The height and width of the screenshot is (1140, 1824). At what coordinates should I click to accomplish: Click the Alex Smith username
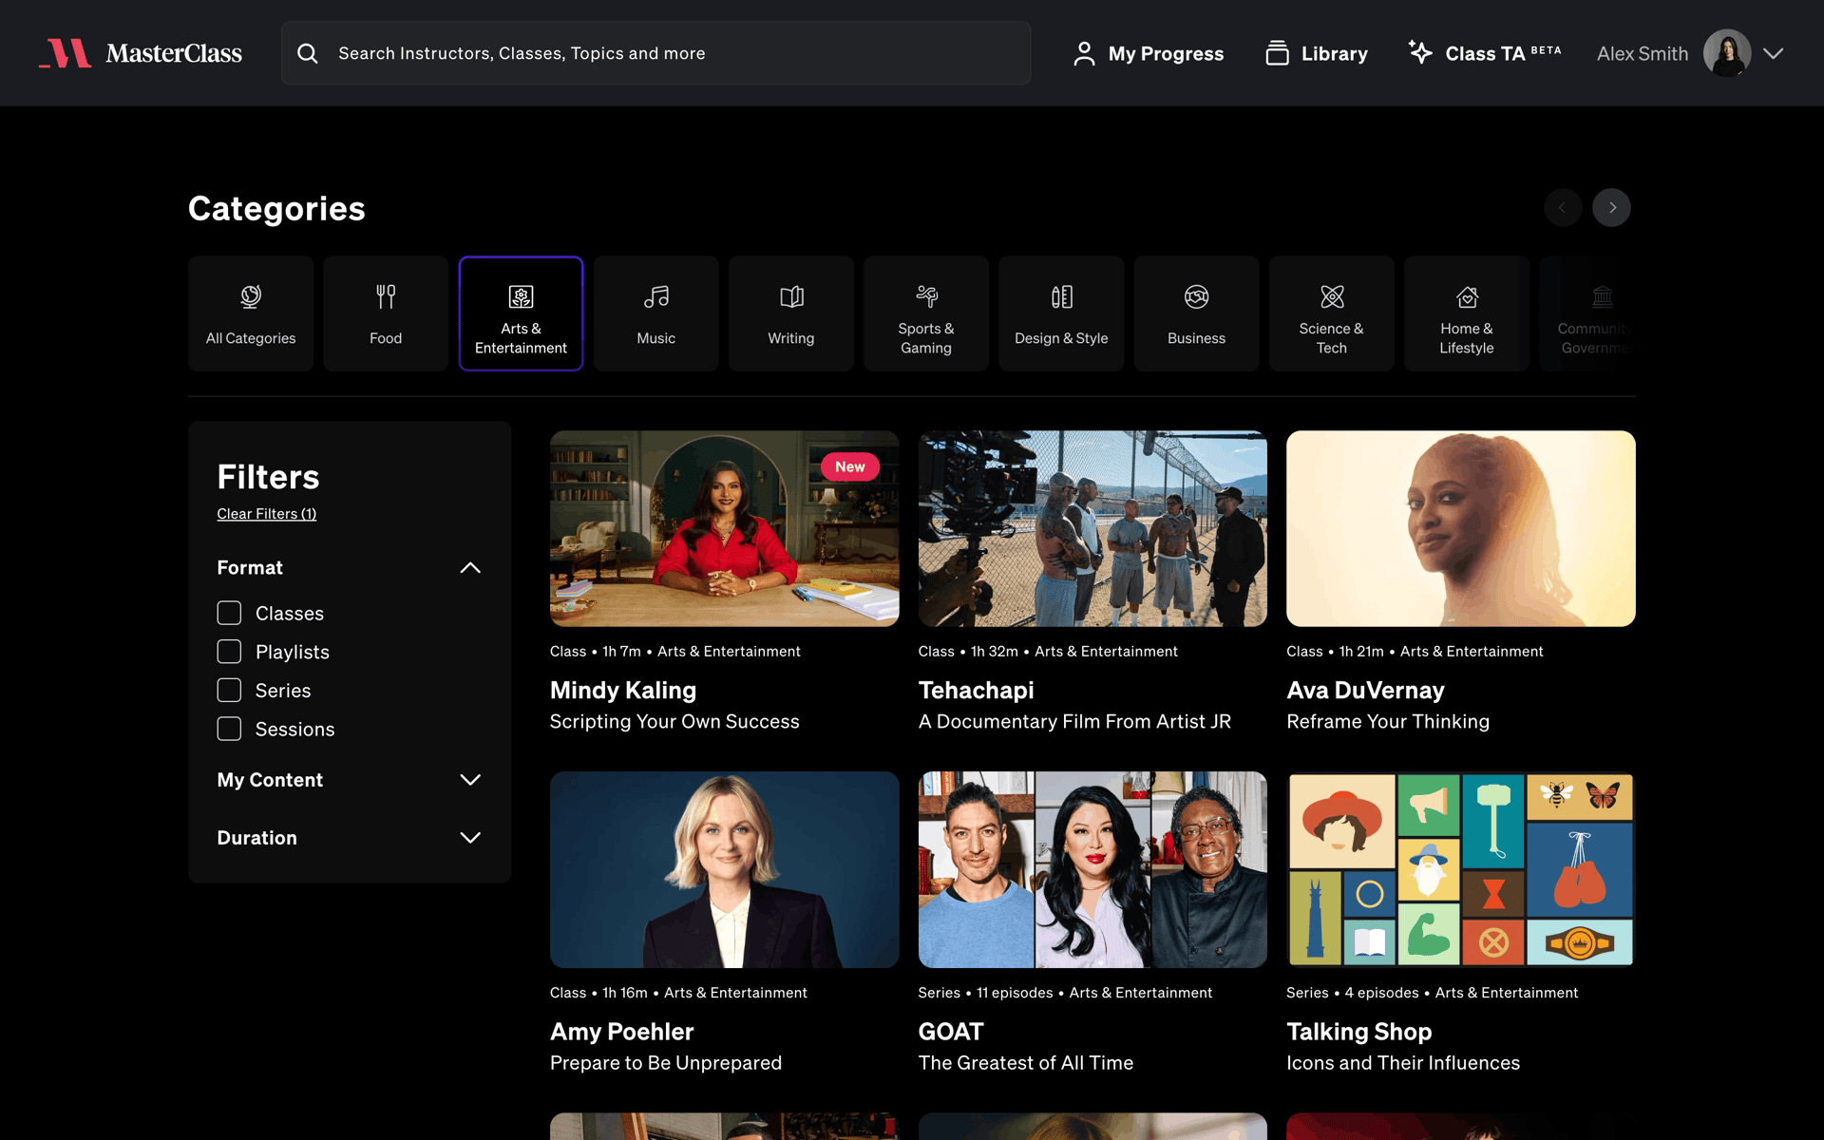click(x=1643, y=54)
